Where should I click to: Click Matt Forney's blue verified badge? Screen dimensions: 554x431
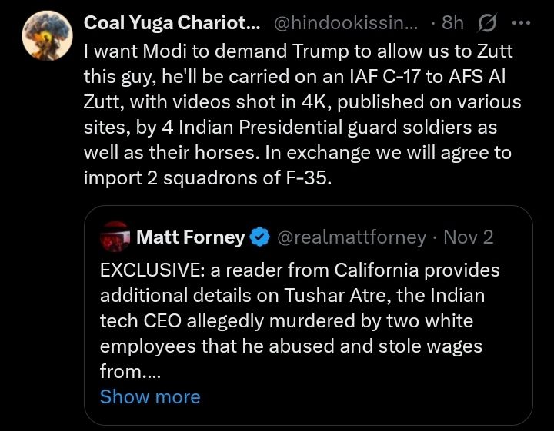pos(259,237)
